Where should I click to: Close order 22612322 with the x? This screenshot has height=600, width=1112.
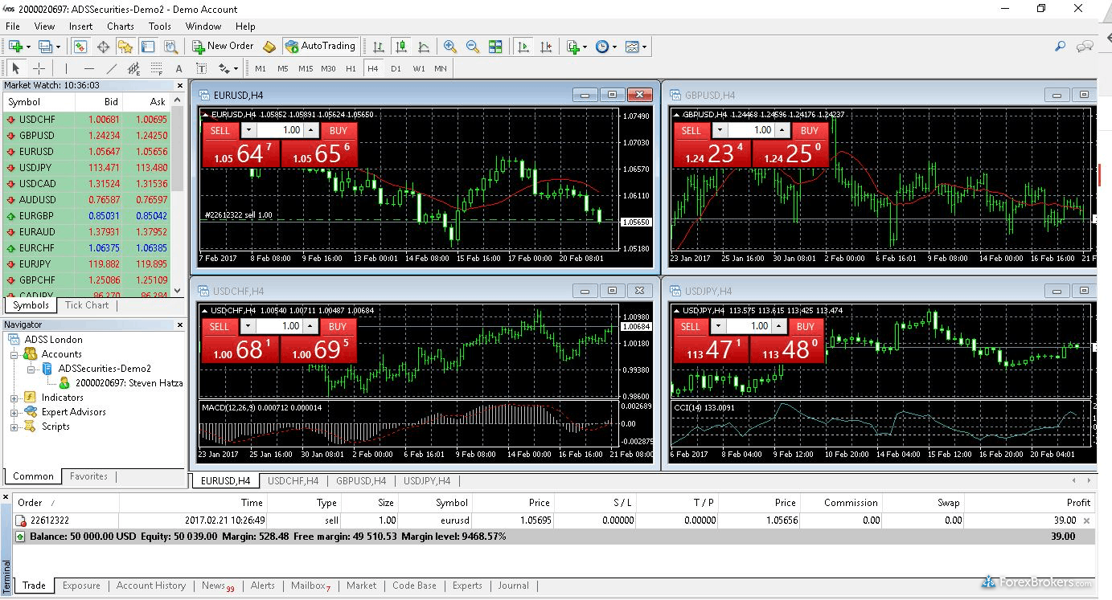point(1087,520)
